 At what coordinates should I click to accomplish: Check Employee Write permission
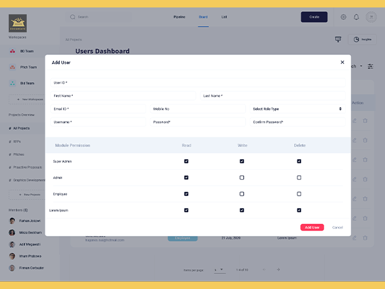[242, 194]
